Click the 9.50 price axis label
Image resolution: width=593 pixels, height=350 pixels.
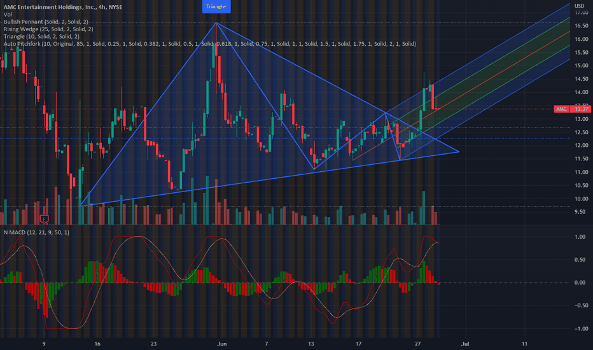(x=580, y=212)
